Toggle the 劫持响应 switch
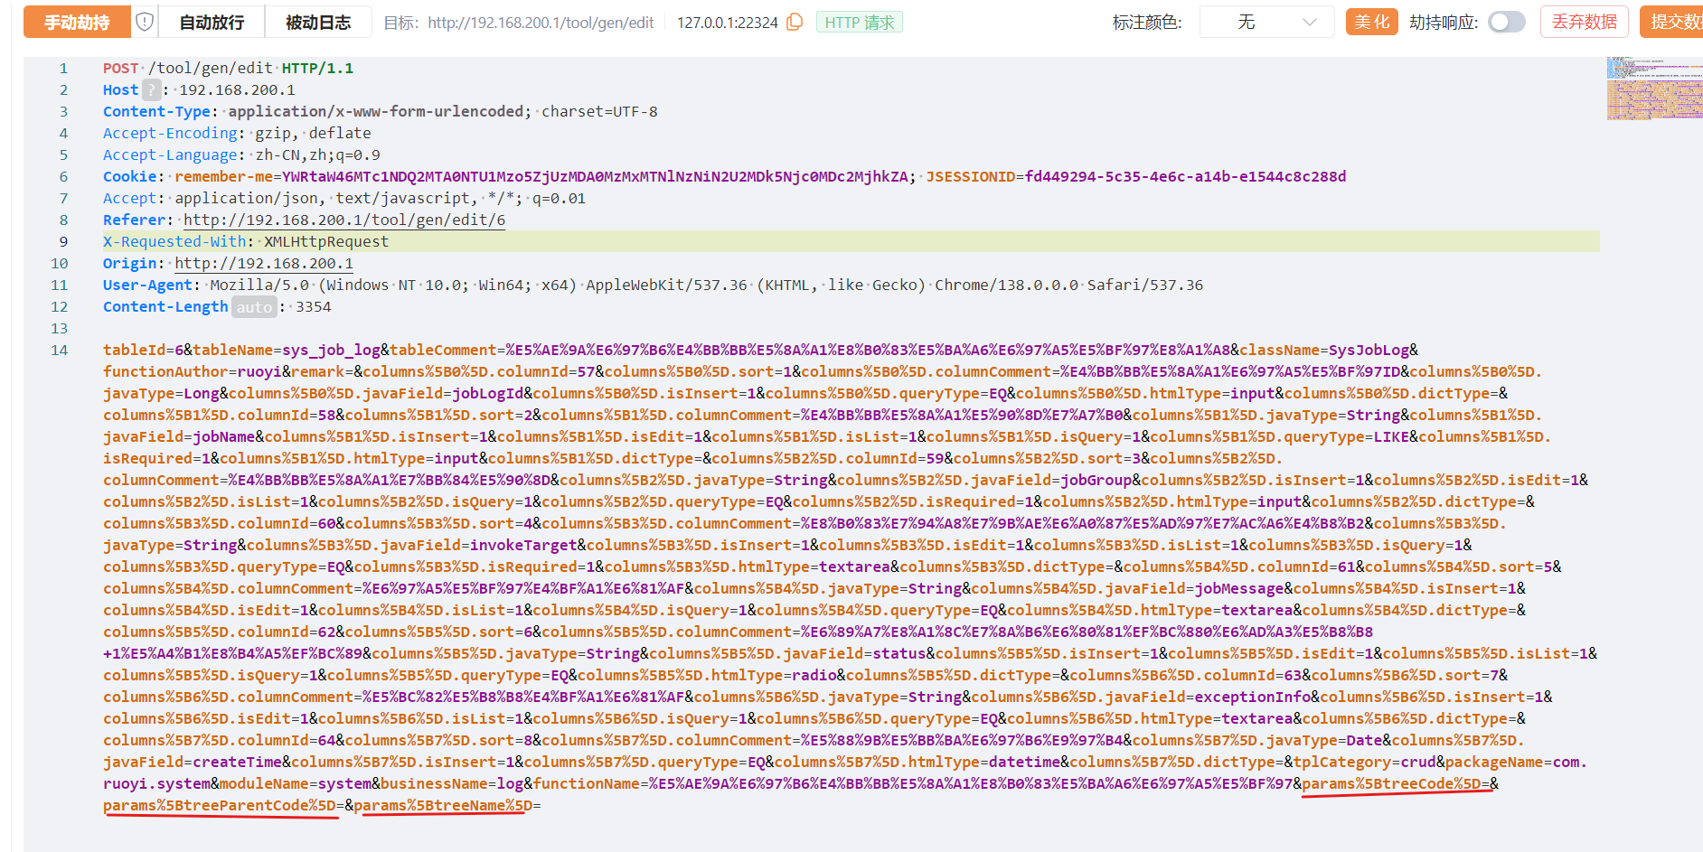This screenshot has height=852, width=1703. 1506,22
